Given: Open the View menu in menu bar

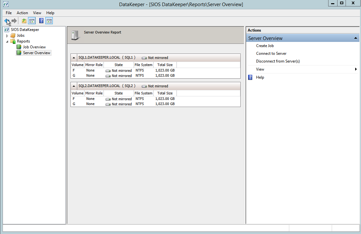Looking at the screenshot, I should coord(37,13).
